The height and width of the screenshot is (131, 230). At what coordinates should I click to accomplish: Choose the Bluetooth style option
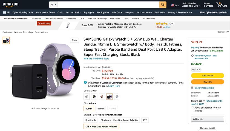[x=91, y=120]
